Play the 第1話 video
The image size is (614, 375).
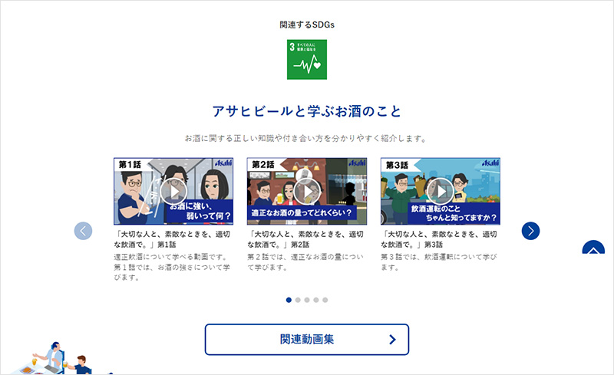[x=173, y=192]
